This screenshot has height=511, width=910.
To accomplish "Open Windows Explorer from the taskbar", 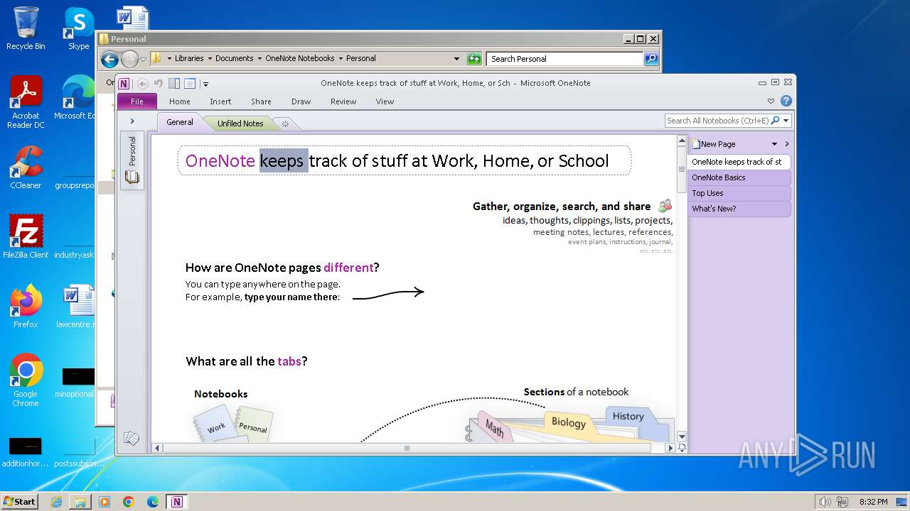I will 80,502.
